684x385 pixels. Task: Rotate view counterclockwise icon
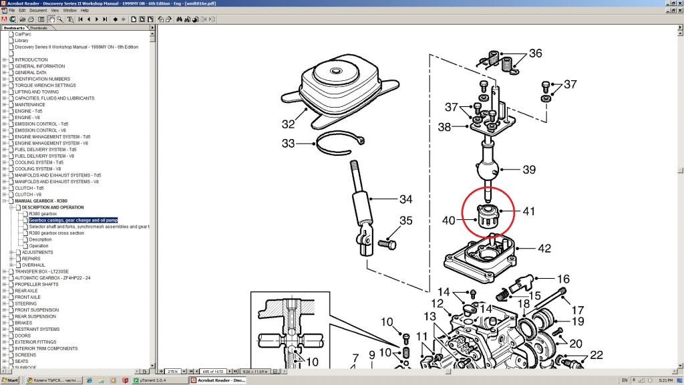coord(160,19)
